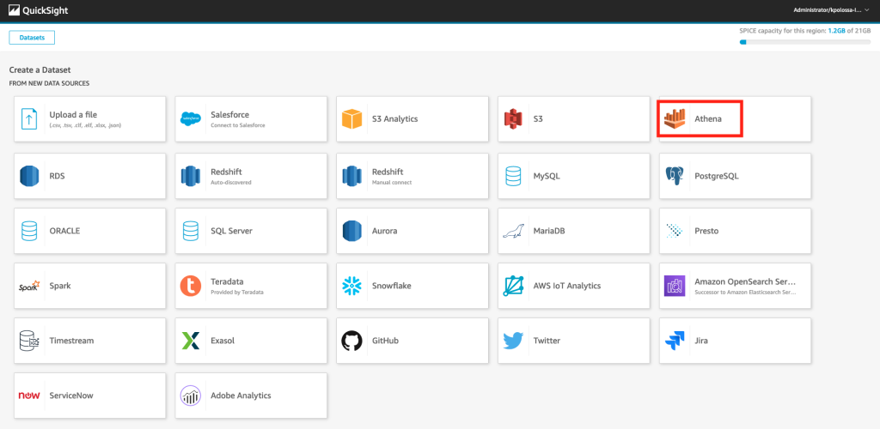
Task: Choose the Spark logo icon
Action: point(29,286)
